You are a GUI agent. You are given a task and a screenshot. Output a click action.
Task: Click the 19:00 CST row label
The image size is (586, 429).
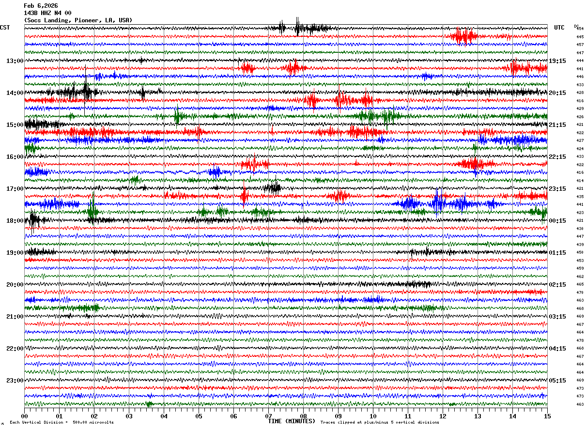(x=15, y=253)
